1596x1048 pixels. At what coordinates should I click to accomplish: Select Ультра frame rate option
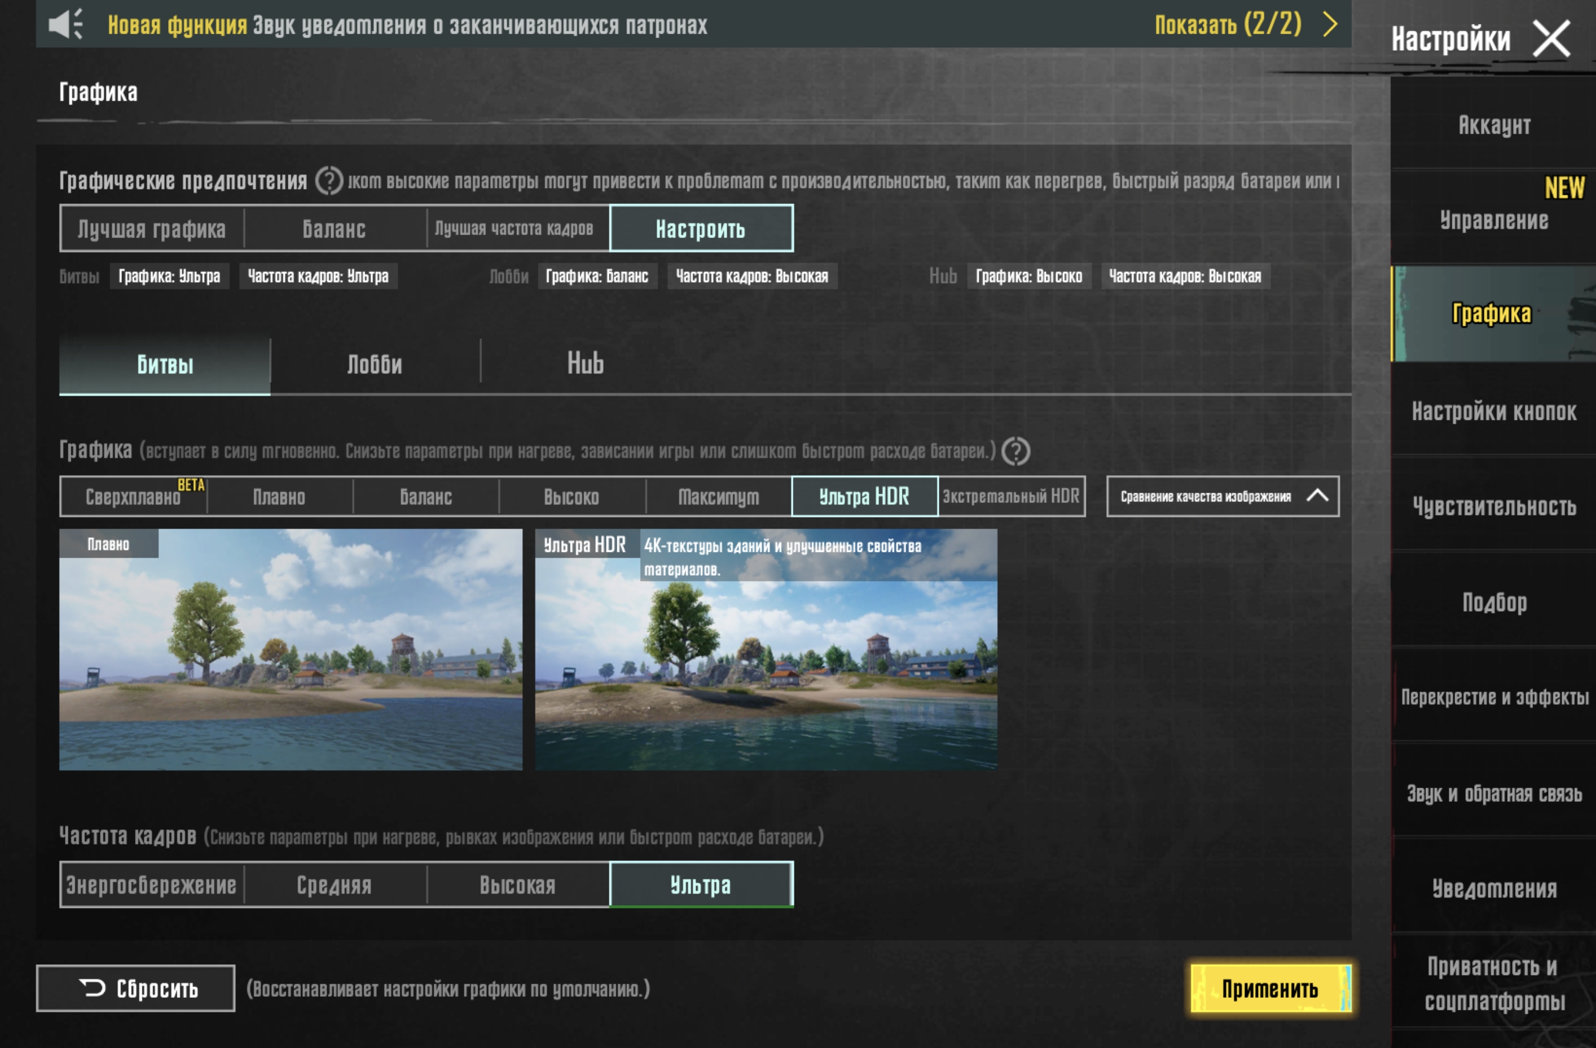pyautogui.click(x=701, y=885)
